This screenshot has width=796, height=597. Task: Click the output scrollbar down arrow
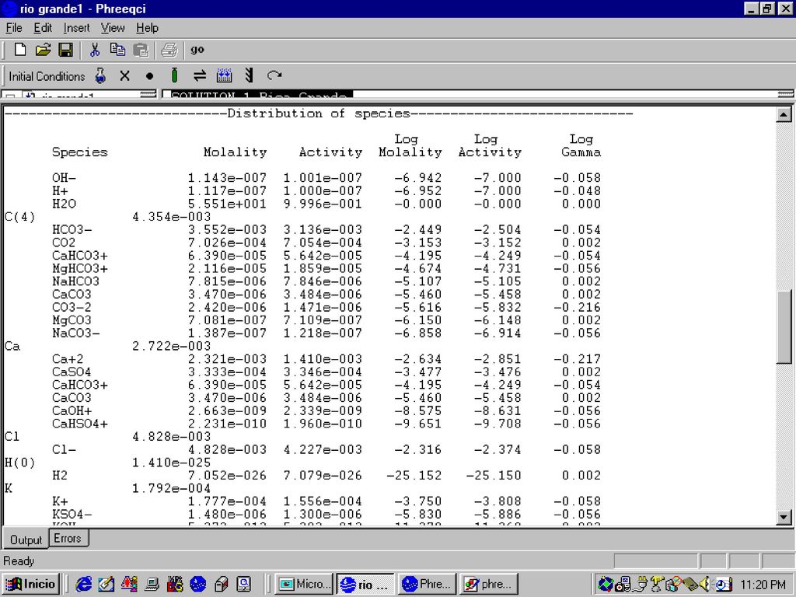pos(784,517)
